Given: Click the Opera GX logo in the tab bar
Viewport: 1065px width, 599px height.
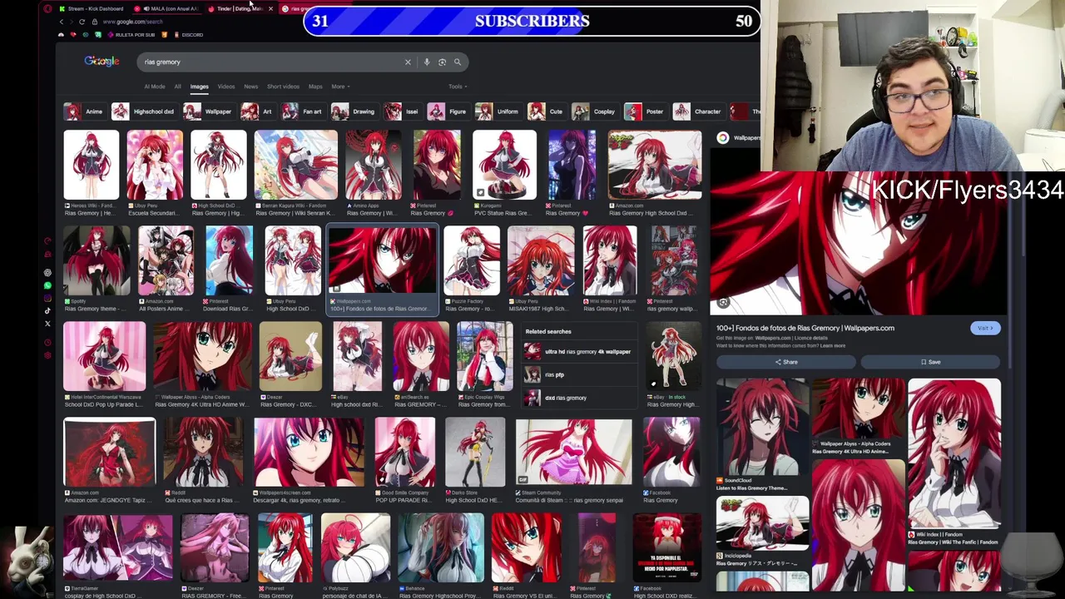Looking at the screenshot, I should click(x=47, y=8).
